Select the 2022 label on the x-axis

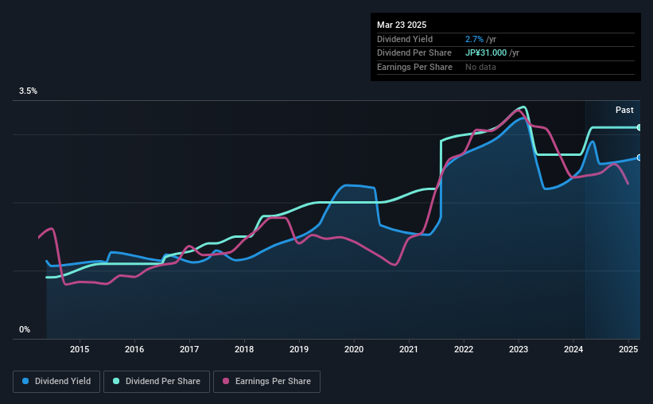464,349
